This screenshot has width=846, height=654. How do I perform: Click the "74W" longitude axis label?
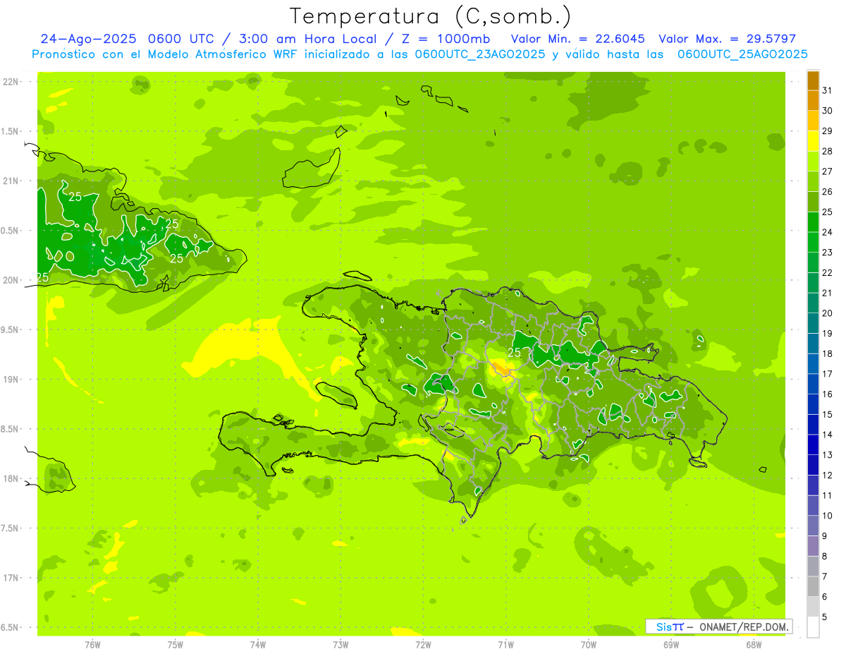(x=258, y=644)
